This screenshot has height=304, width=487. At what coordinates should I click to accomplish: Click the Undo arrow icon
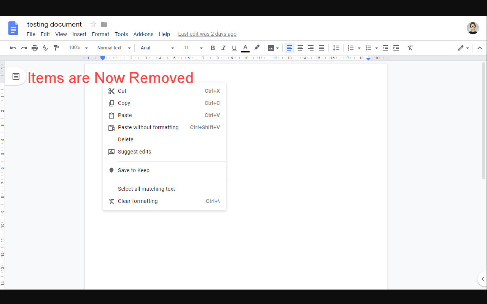pos(13,48)
